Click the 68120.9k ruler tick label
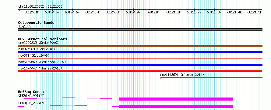 [x=133, y=12]
